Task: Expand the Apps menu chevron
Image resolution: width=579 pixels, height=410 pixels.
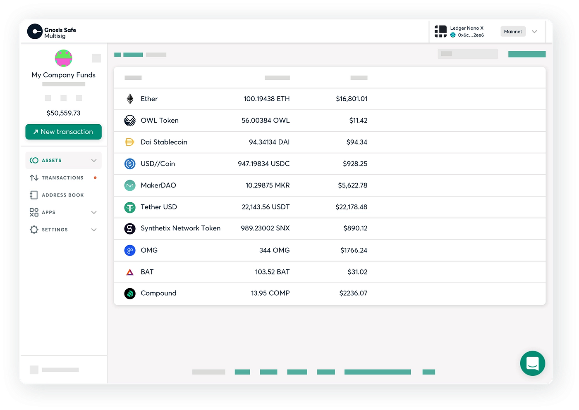Action: (x=94, y=212)
